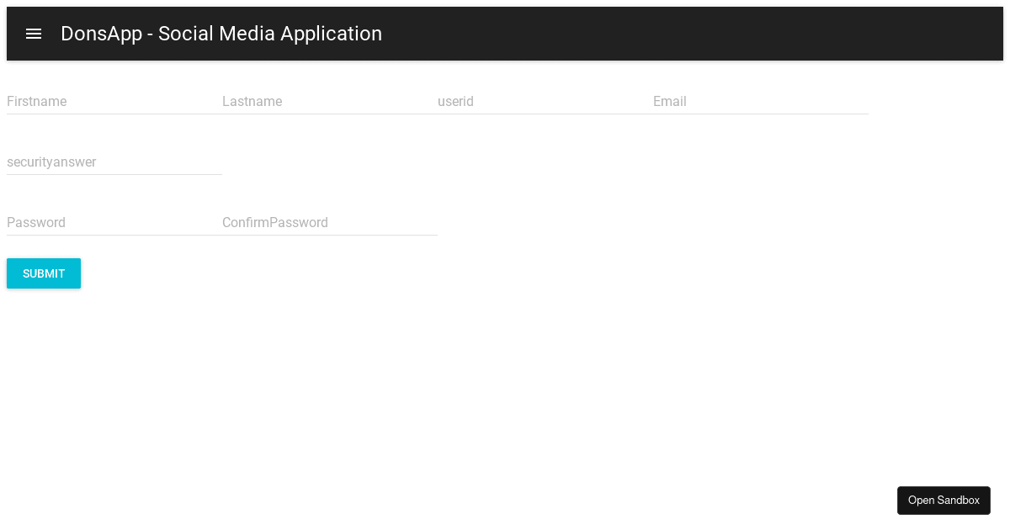The width and height of the screenshot is (1010, 530).
Task: Click the Password placeholder label
Action: (36, 223)
